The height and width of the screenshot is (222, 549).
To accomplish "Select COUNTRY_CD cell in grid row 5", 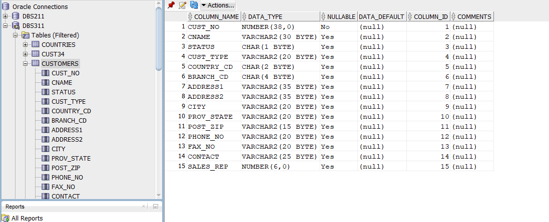I will [x=214, y=67].
